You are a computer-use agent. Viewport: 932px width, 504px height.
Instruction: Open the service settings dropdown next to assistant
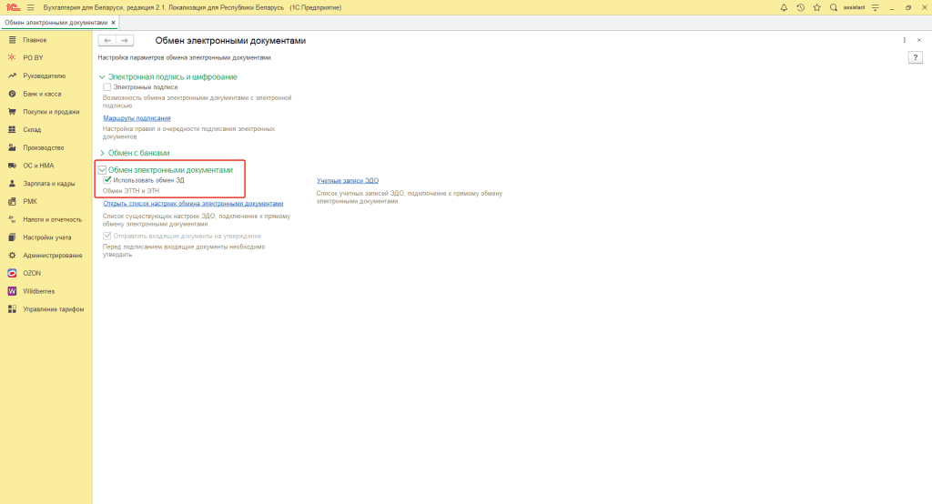pyautogui.click(x=876, y=7)
